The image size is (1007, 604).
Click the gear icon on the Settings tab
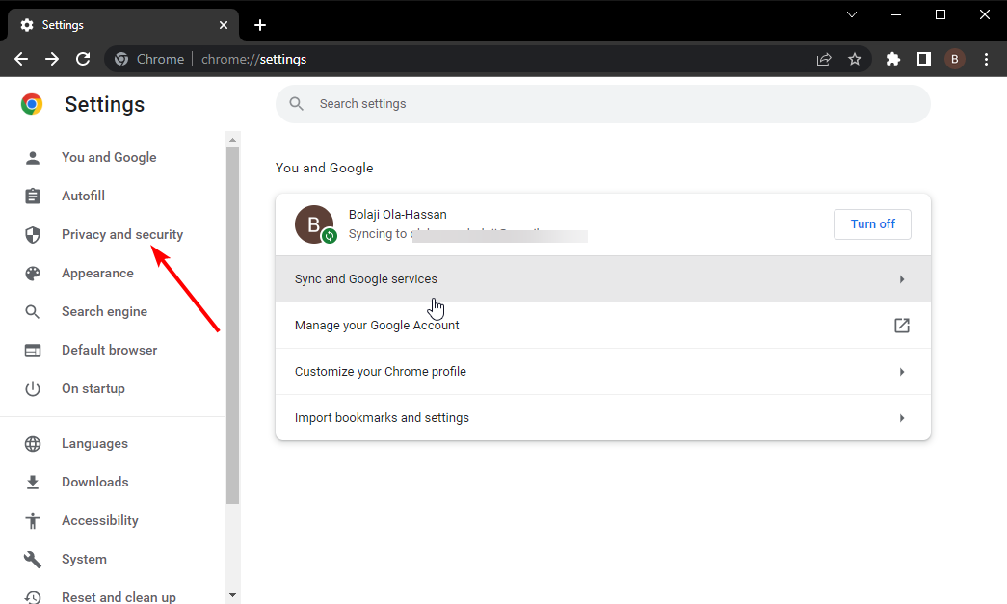[27, 25]
